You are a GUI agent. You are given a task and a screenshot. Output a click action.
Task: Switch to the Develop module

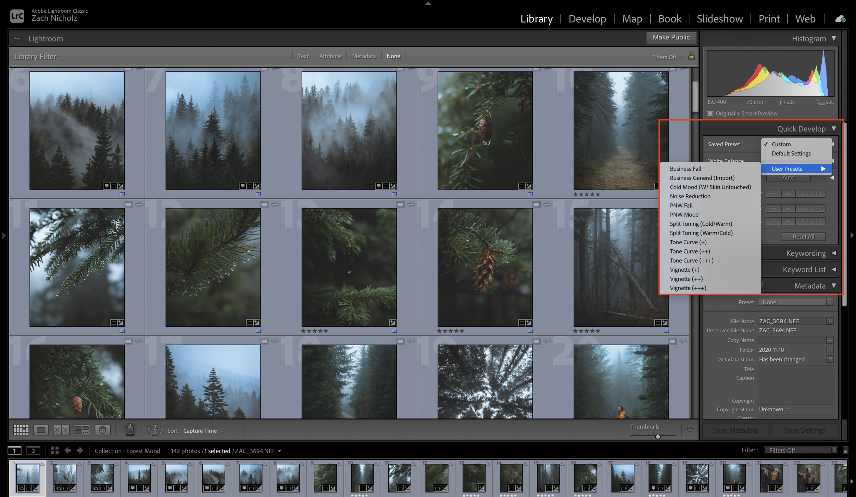[x=587, y=19]
